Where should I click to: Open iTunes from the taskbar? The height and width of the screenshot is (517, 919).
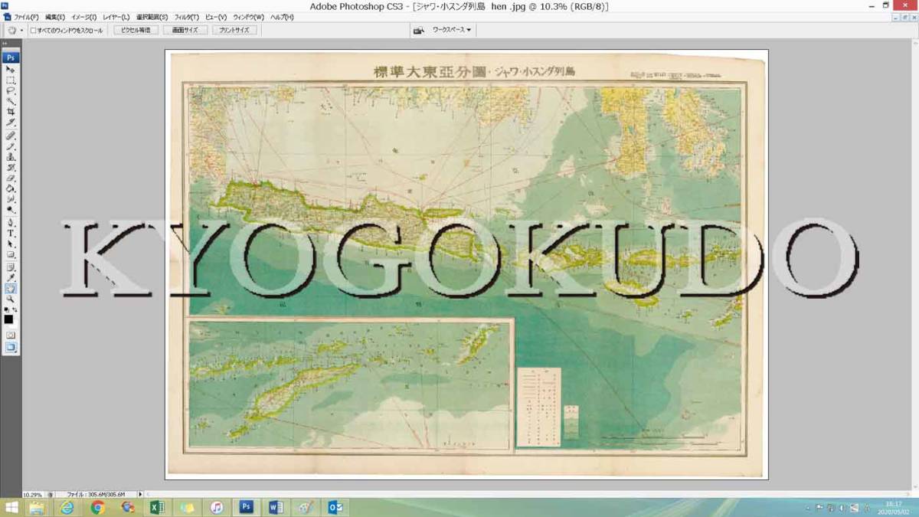pos(217,508)
